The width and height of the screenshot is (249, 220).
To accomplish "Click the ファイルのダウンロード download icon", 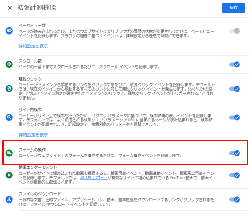I will click(9, 199).
